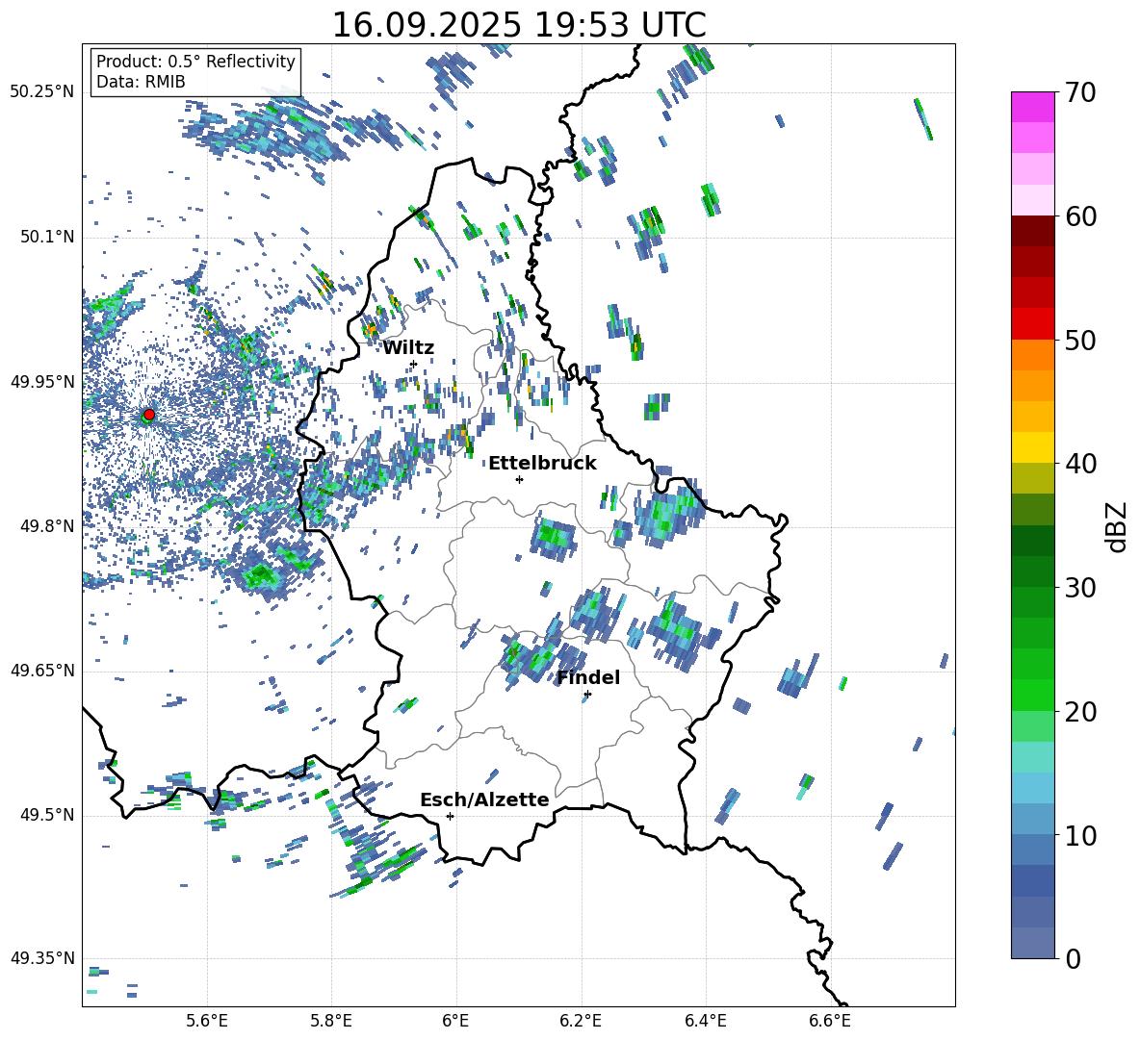Click the cross marker under Wiltz
The height and width of the screenshot is (1040, 1140).
tap(414, 364)
